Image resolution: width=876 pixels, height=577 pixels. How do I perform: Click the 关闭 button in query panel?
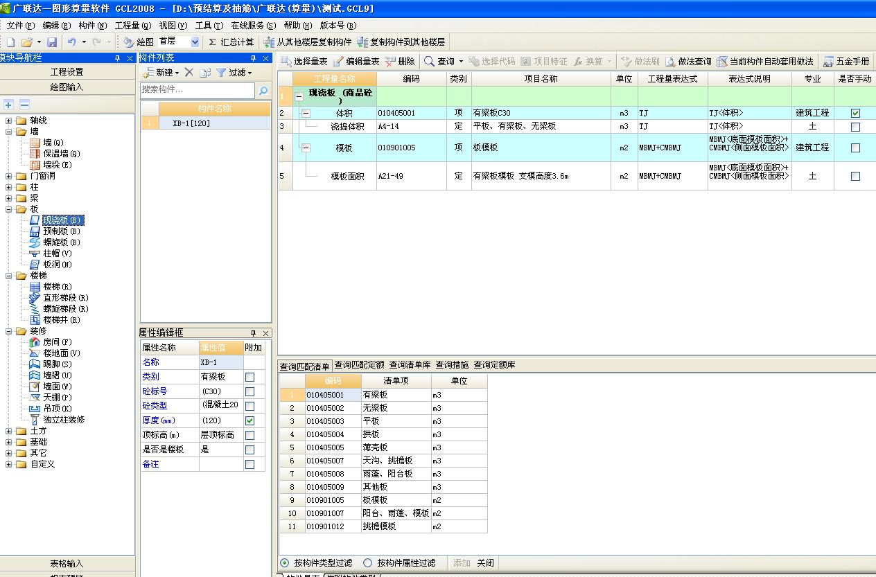pyautogui.click(x=485, y=563)
